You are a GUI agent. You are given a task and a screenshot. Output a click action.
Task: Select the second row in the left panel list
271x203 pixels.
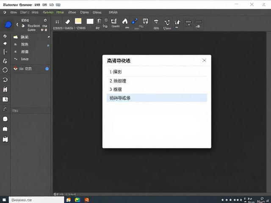(x=31, y=44)
